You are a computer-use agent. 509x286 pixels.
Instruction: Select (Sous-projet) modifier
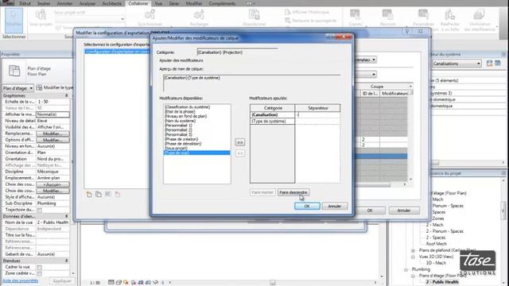(x=176, y=148)
